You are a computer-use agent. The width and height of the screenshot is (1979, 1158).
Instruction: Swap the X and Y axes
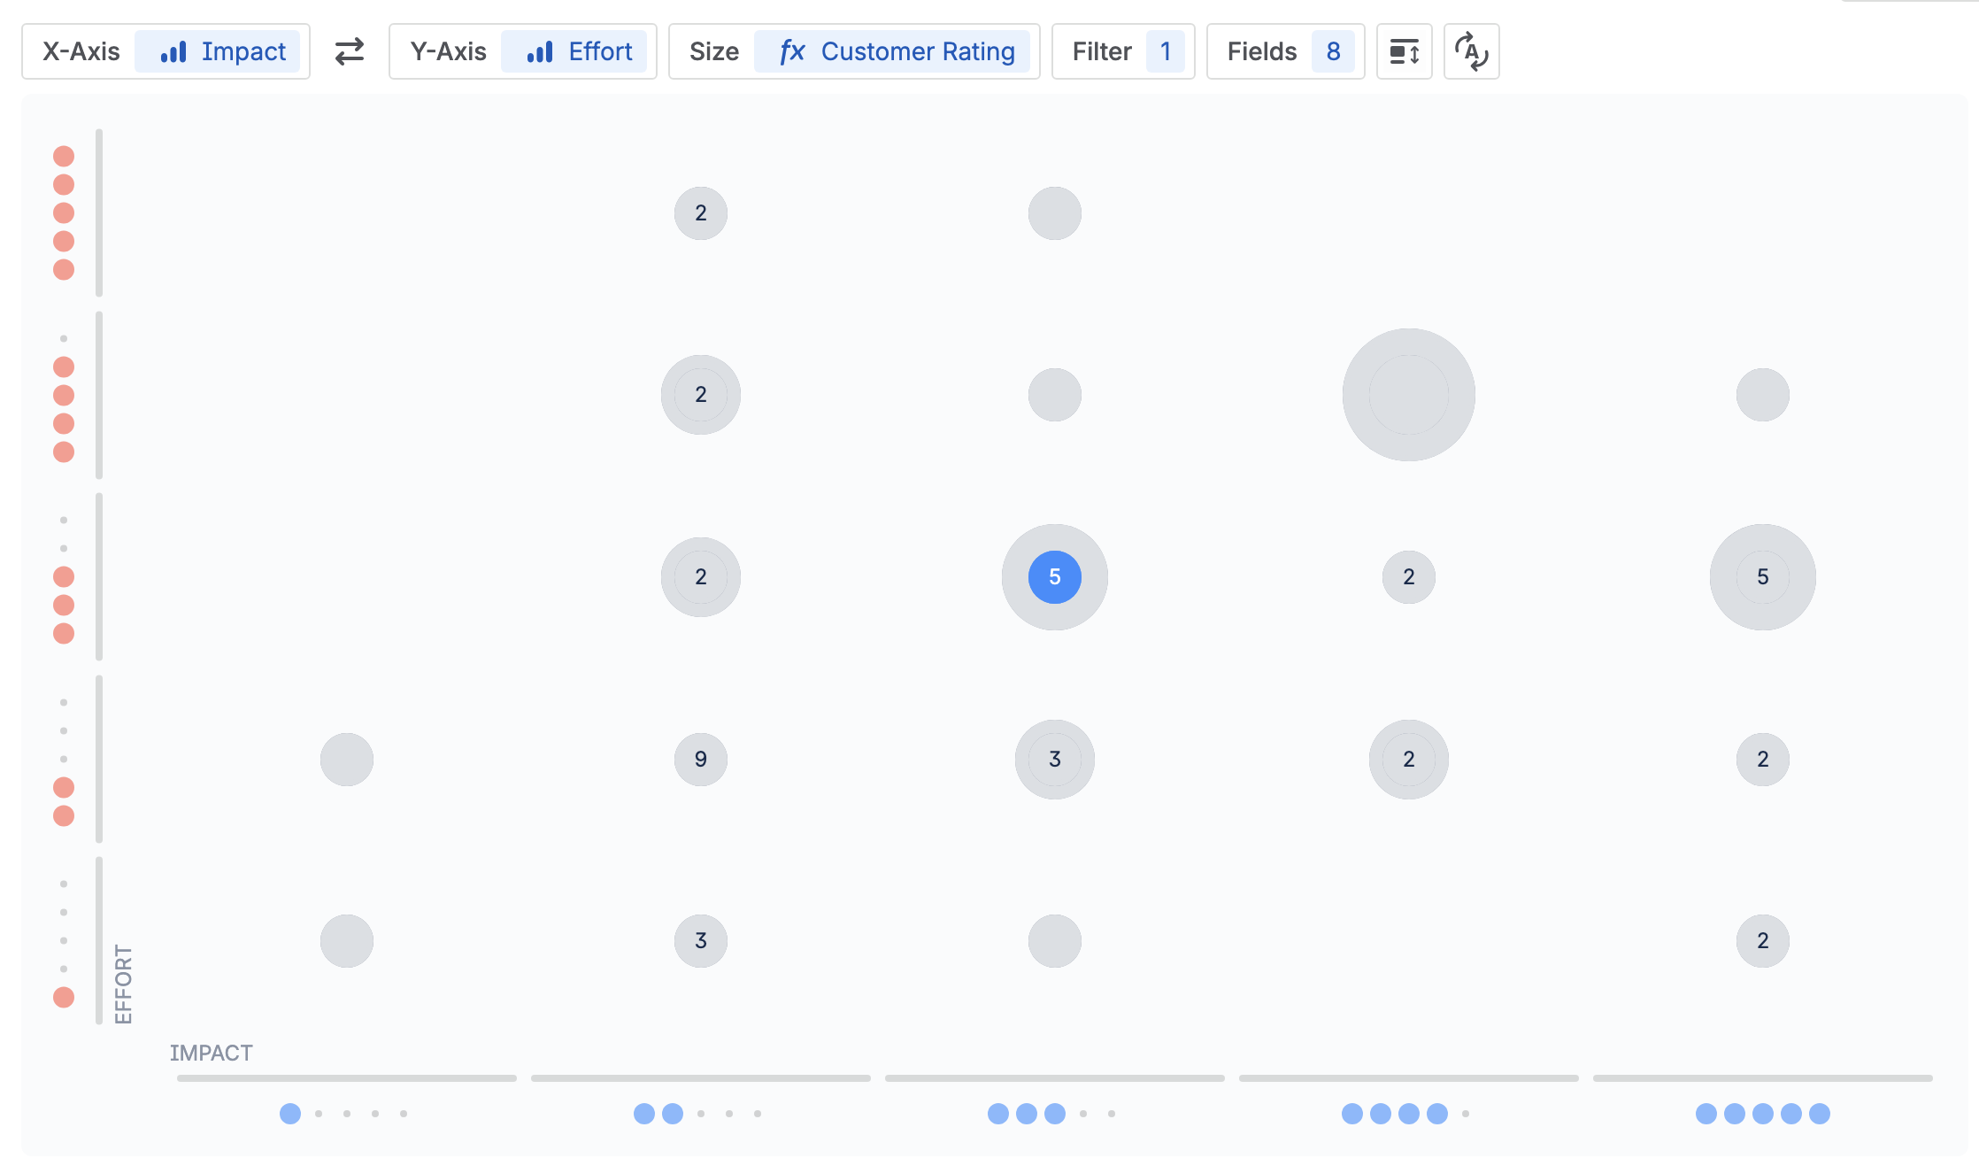(350, 51)
